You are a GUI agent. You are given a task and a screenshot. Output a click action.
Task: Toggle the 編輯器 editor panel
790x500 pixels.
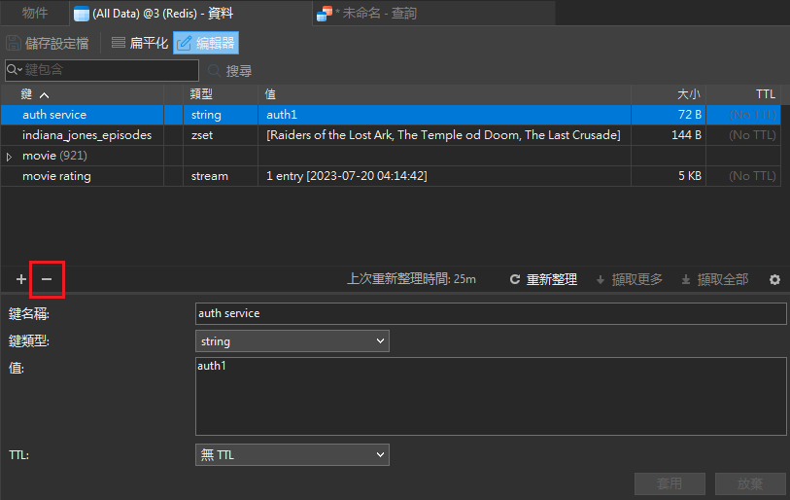(x=206, y=43)
